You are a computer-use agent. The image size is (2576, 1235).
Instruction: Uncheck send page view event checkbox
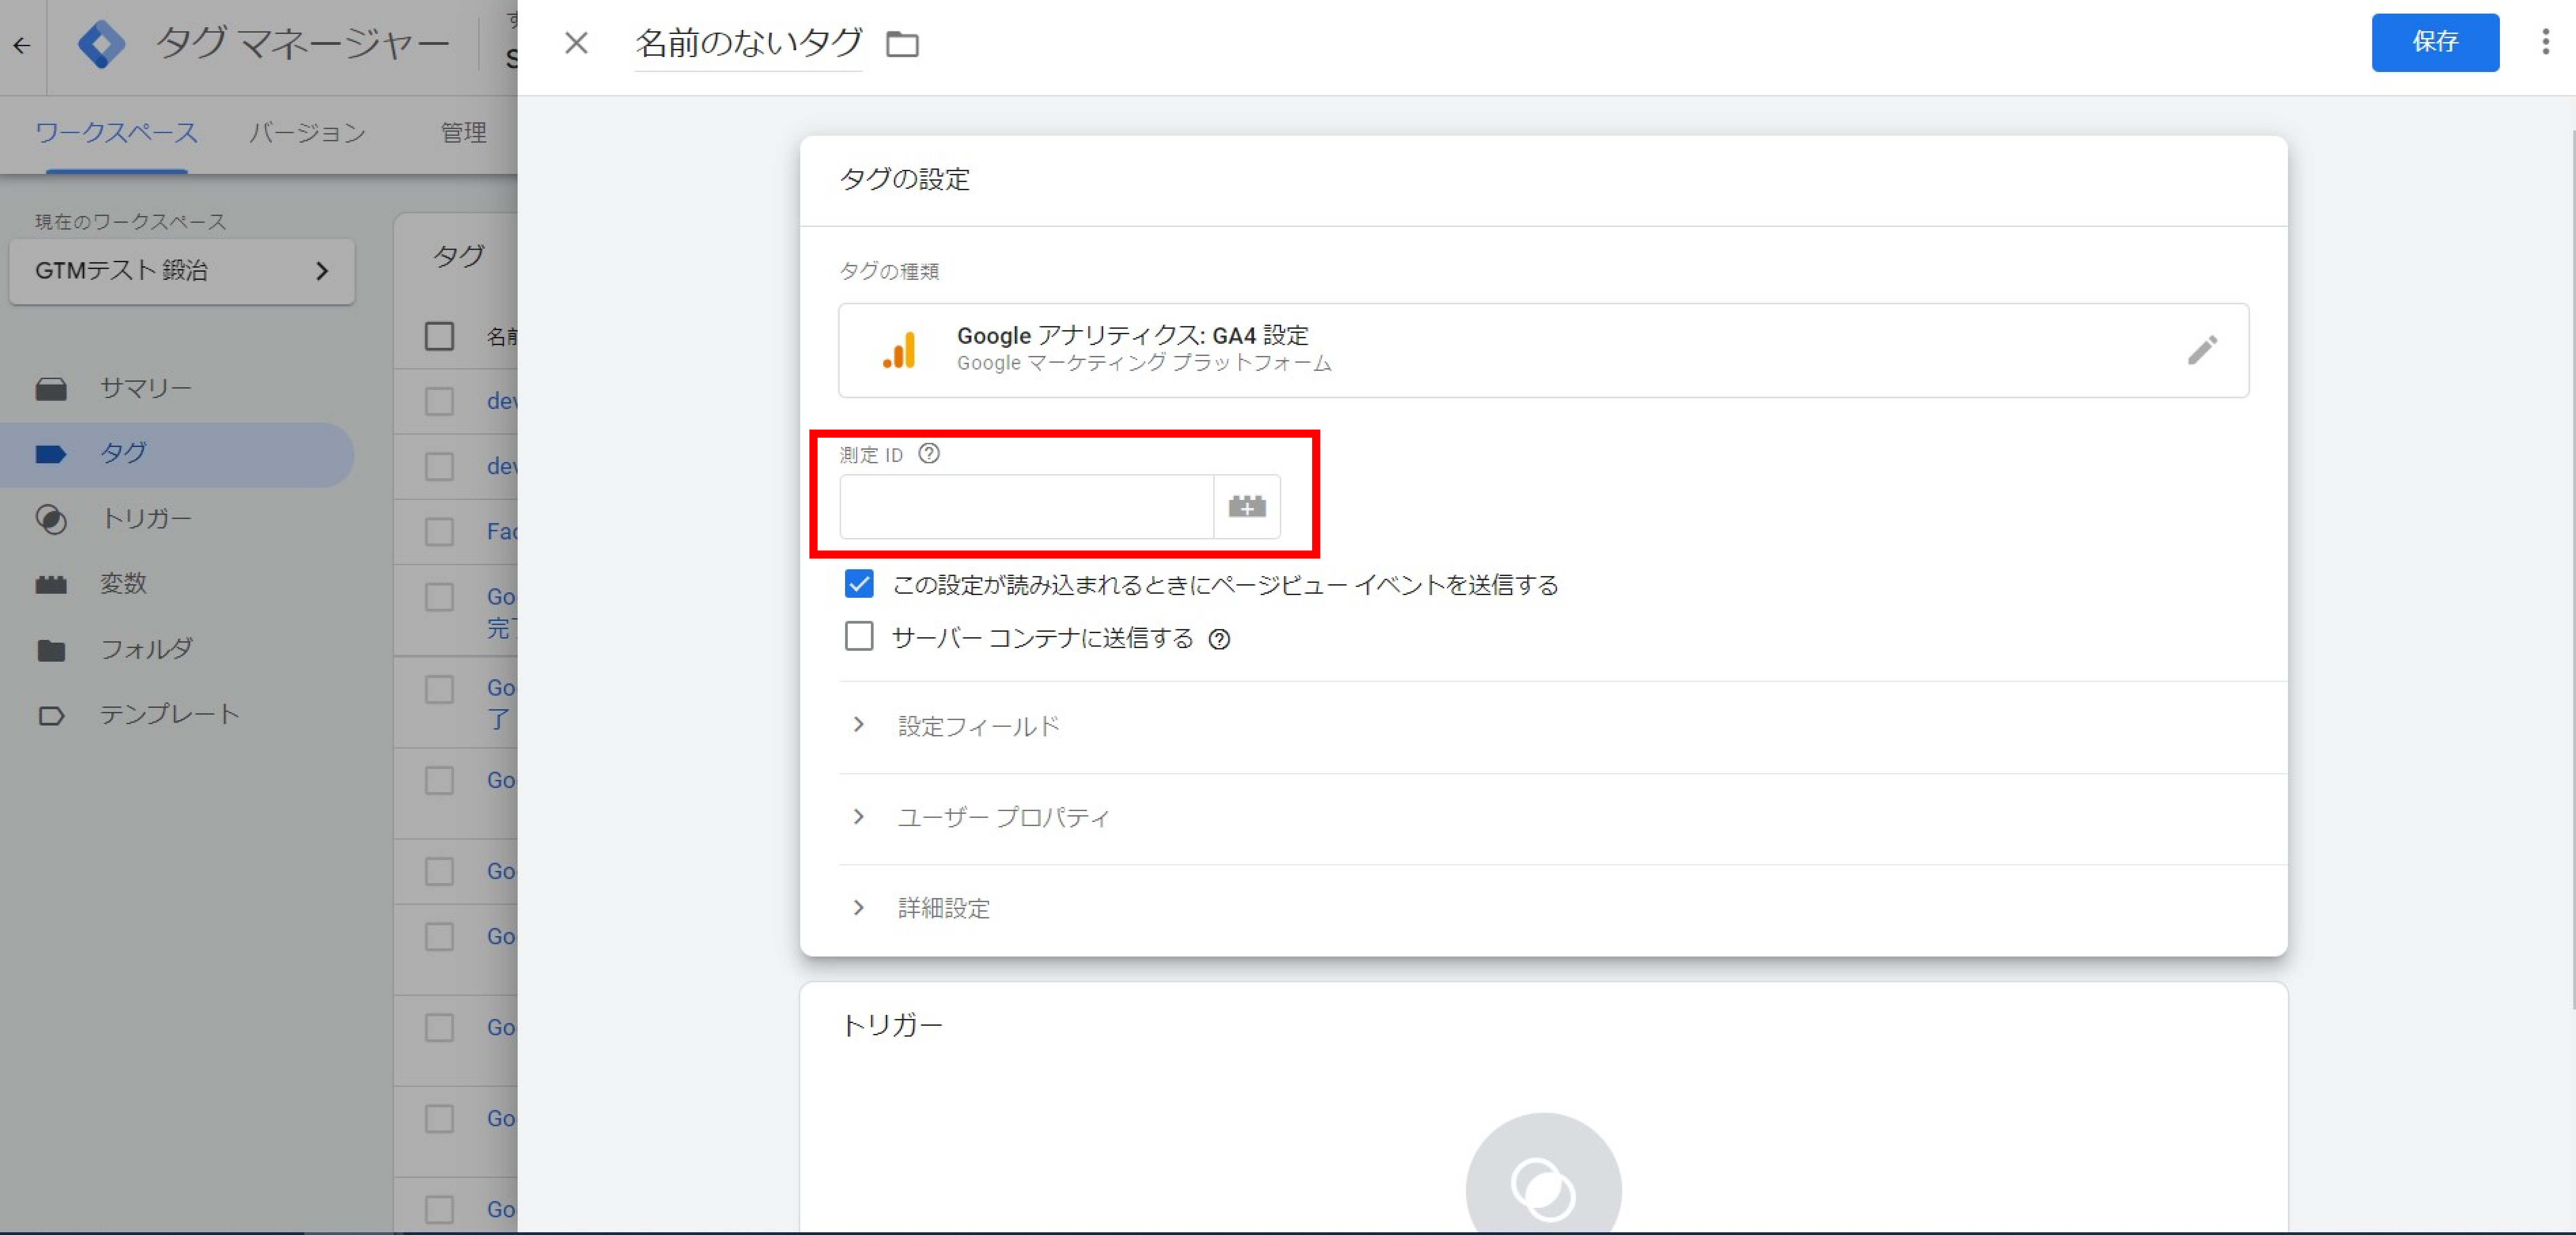(x=859, y=584)
